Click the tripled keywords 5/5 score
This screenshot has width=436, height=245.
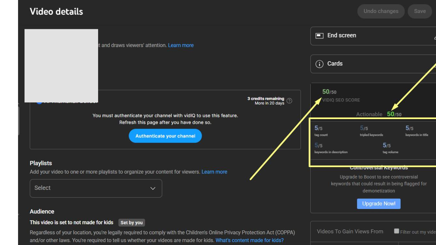coord(364,128)
